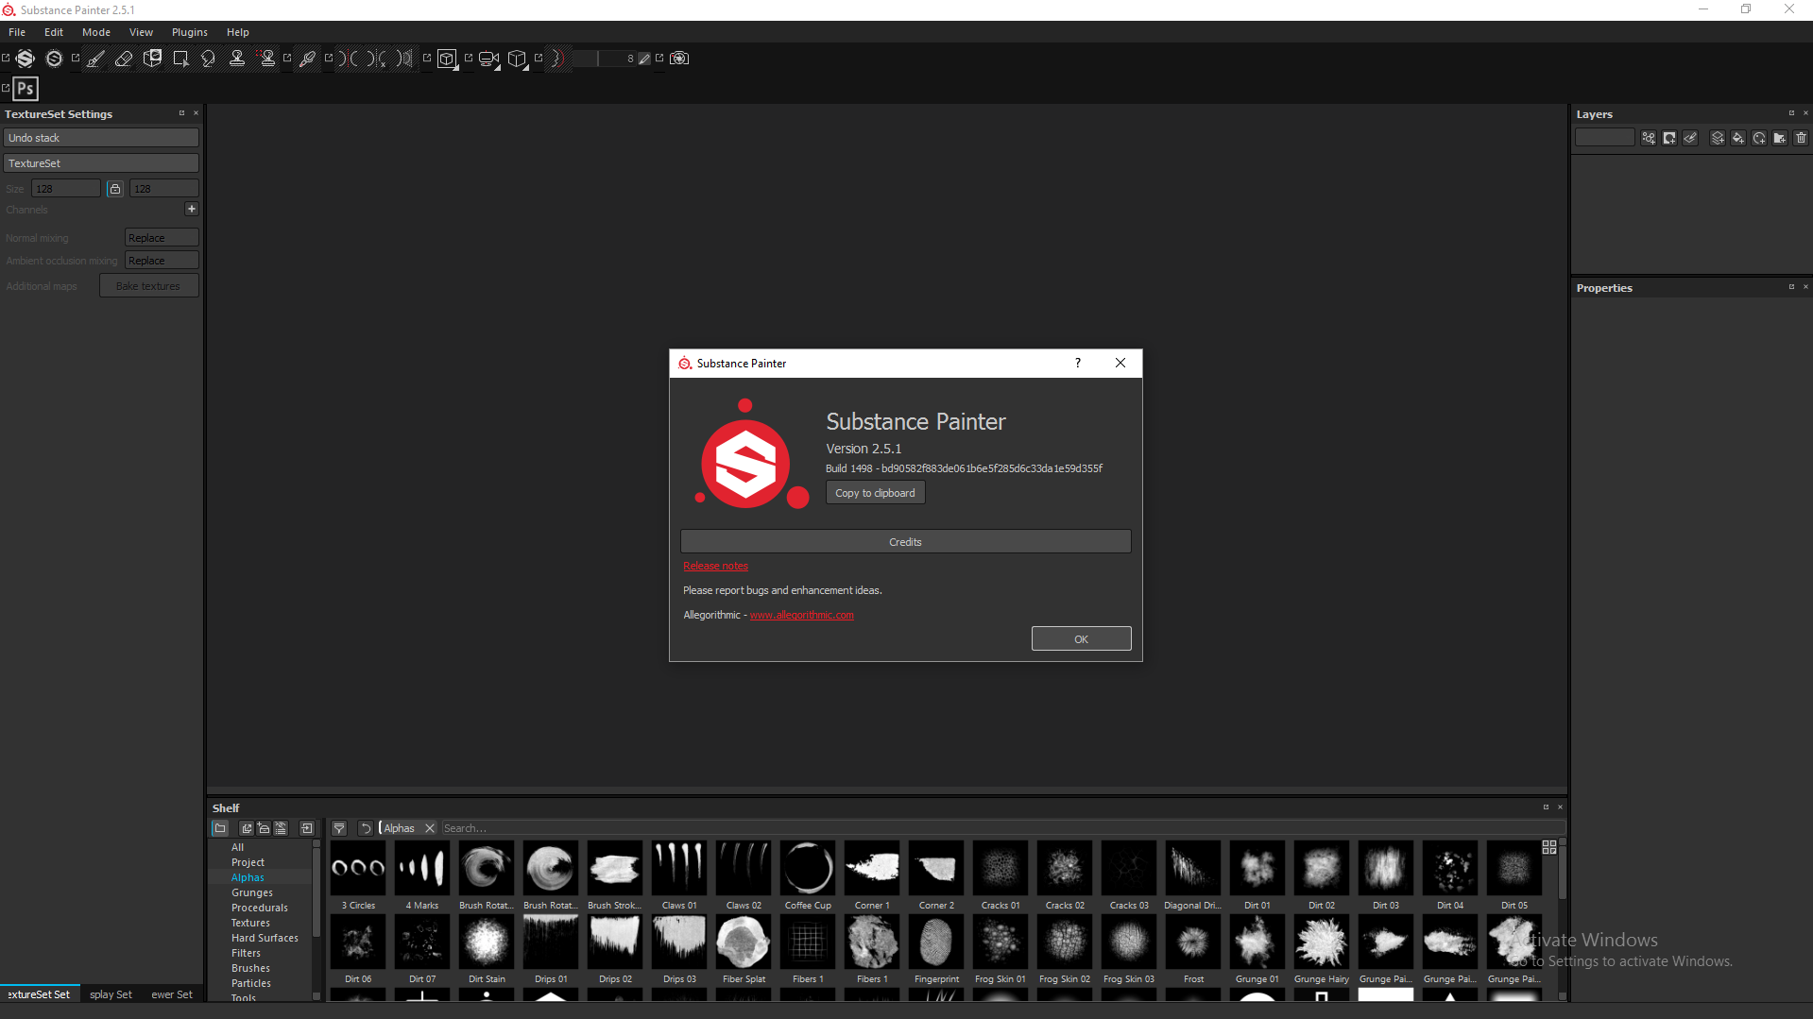Click the Shelf reset undo arrow icon
The image size is (1813, 1019).
pos(366,828)
